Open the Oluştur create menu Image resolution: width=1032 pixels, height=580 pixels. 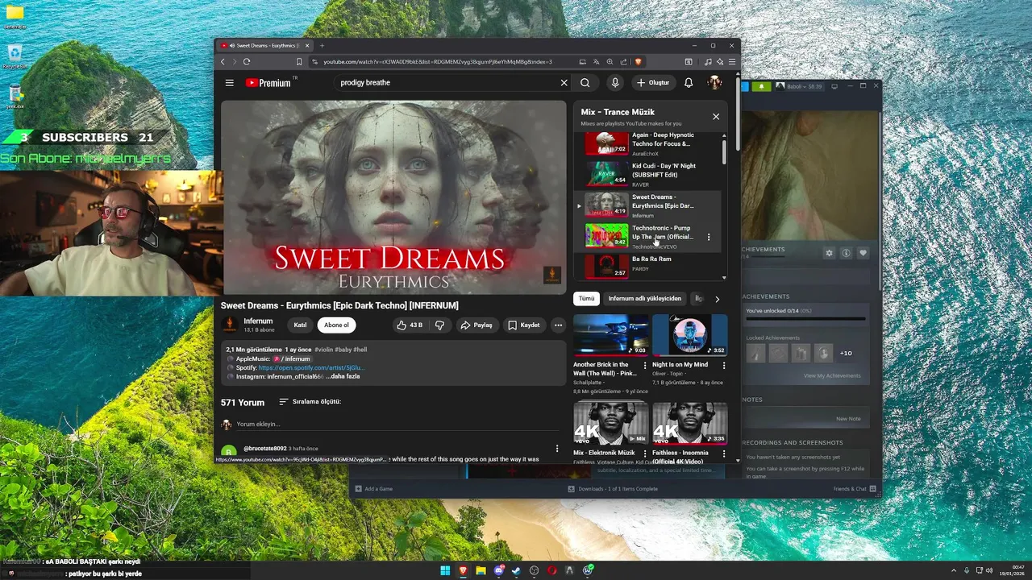[x=654, y=82]
